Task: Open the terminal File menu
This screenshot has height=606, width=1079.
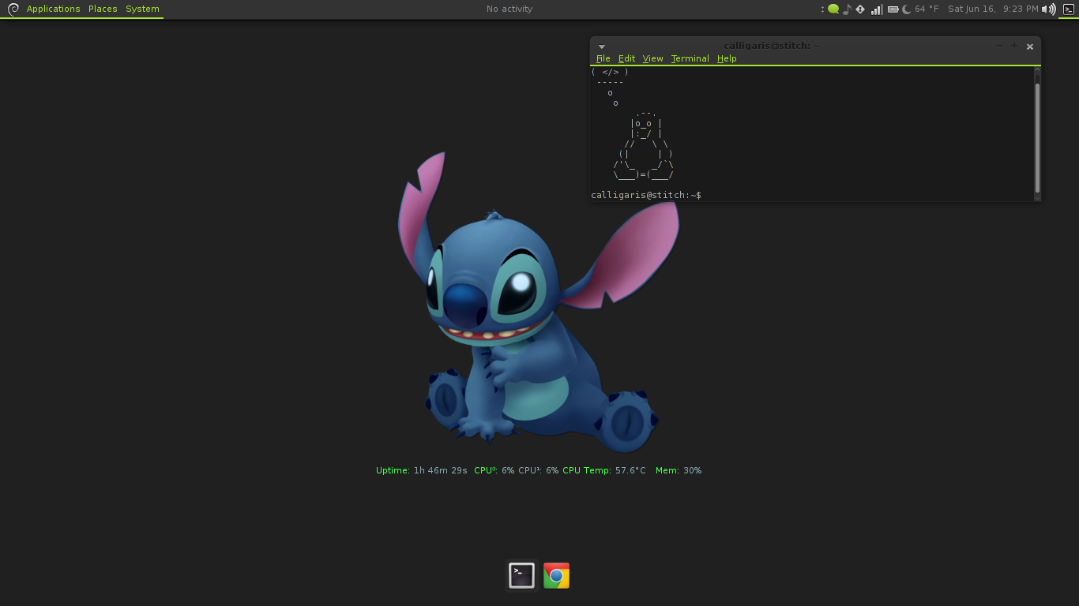Action: pyautogui.click(x=603, y=58)
